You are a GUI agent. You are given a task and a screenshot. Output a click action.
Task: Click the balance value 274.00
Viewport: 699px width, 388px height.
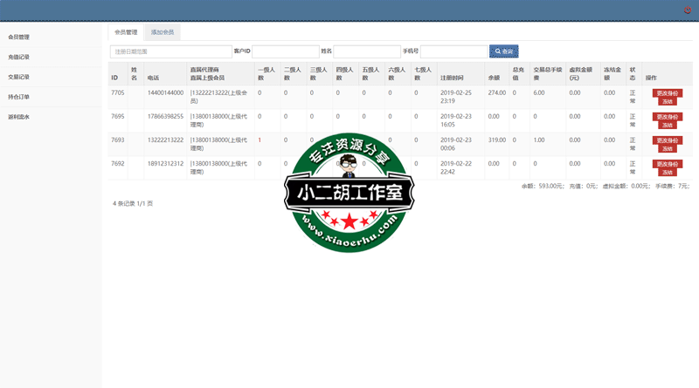click(x=497, y=92)
